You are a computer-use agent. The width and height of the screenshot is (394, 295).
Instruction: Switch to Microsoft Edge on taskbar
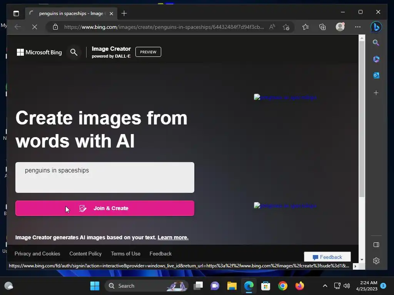[249, 286]
